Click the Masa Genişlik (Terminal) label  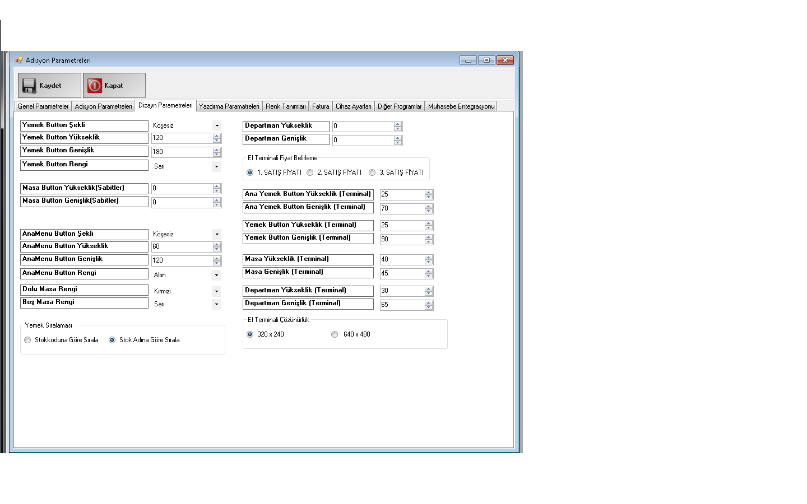pyautogui.click(x=308, y=273)
